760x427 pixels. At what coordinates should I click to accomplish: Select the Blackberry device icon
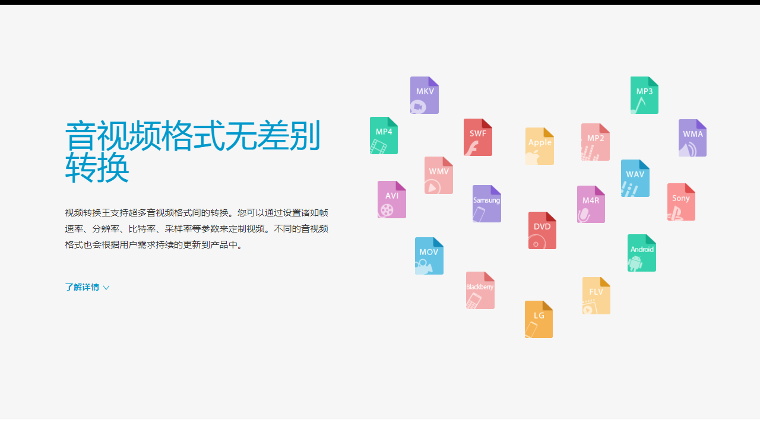tap(480, 290)
